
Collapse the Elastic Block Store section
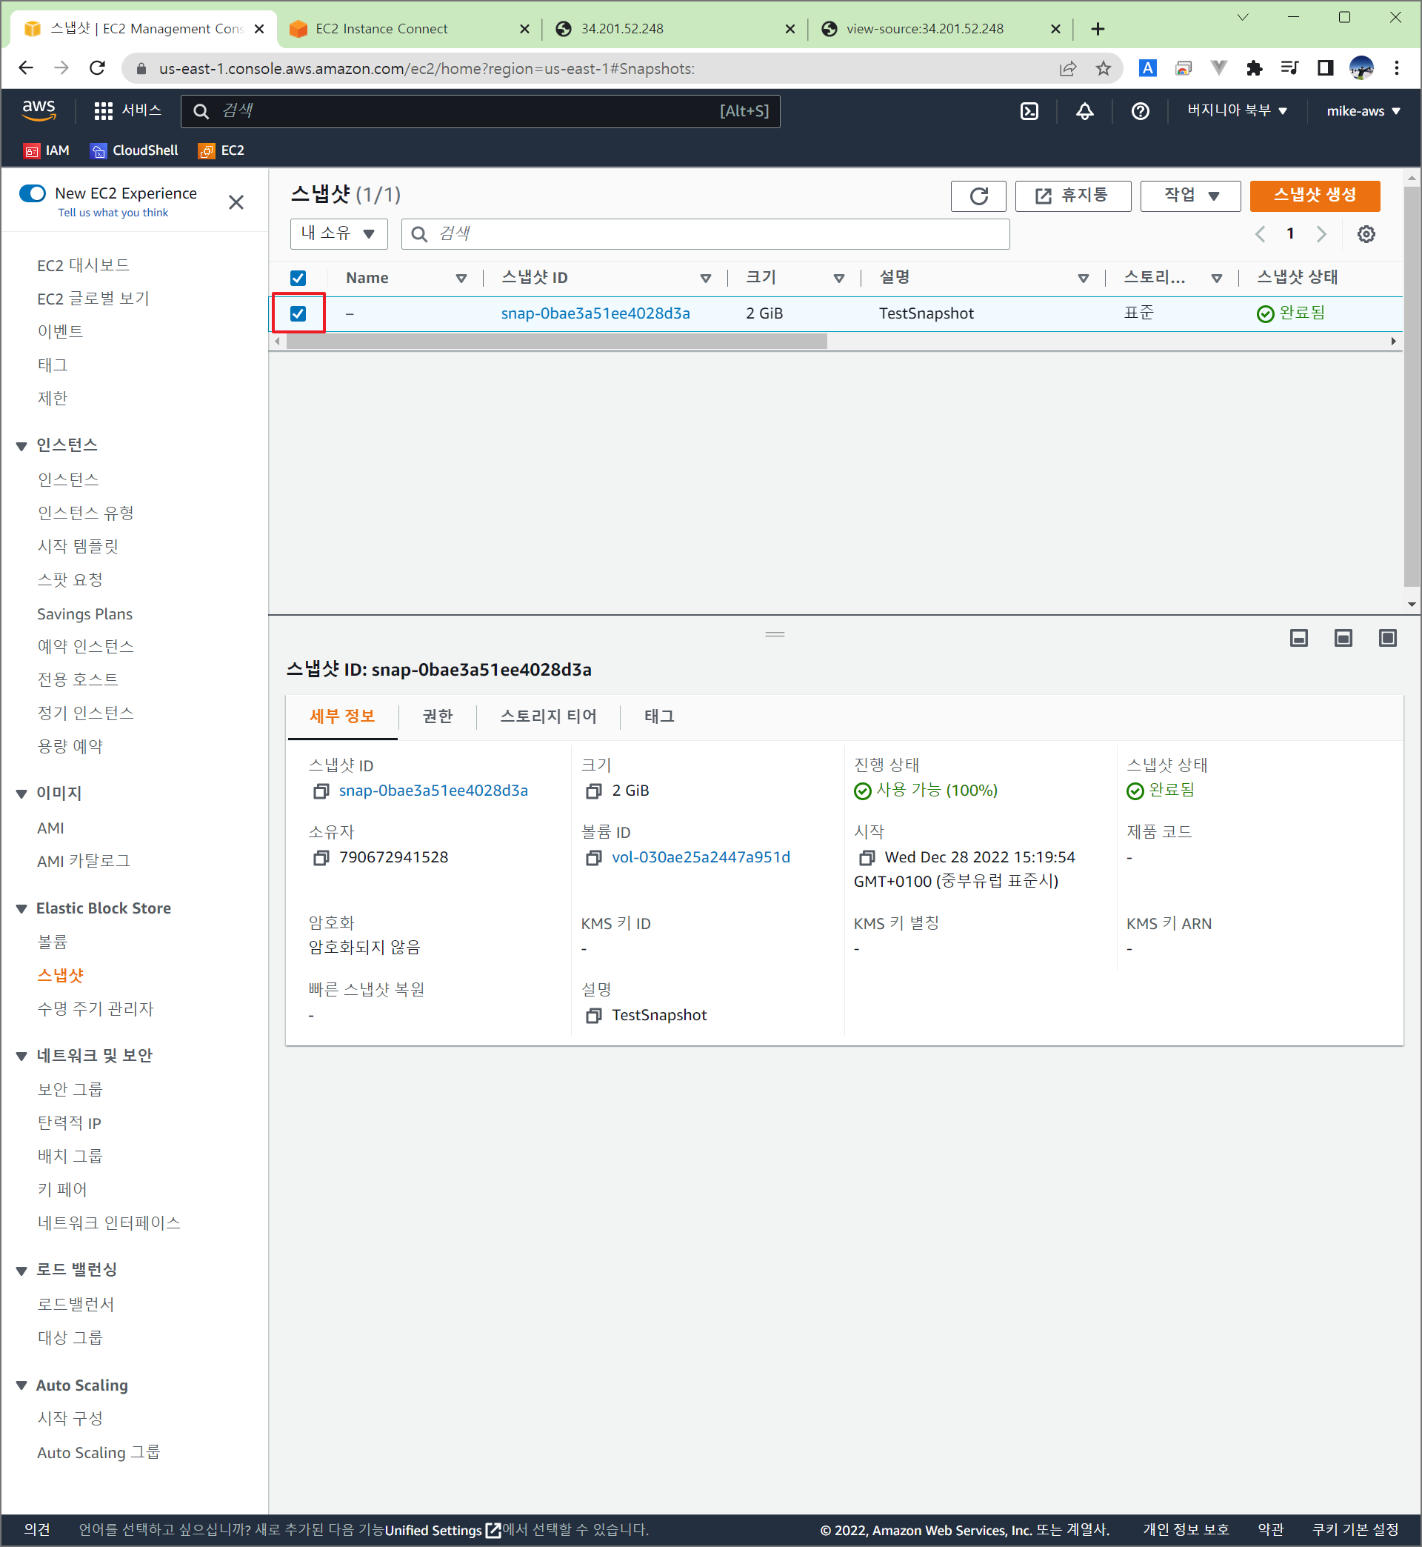pos(21,909)
